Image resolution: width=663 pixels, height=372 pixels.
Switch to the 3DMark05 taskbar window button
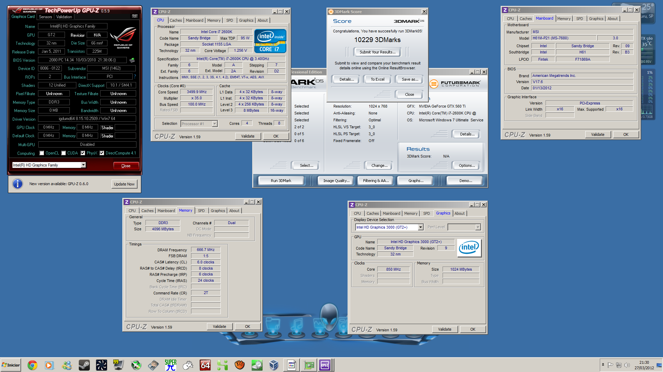tap(292, 365)
